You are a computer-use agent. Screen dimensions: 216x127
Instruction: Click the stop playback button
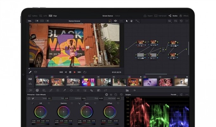tap(70, 72)
